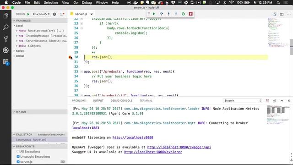Step out in debug toolbar
Image resolution: width=293 pixels, height=165 pixels.
point(176,14)
